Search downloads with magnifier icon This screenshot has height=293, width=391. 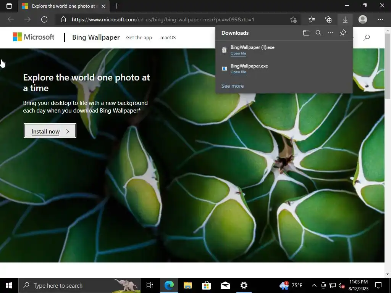(x=318, y=33)
